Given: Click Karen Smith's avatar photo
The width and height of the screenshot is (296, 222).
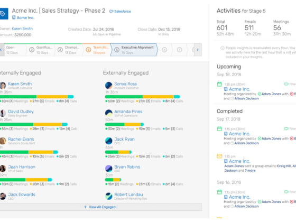Looking at the screenshot, I should point(3,85).
